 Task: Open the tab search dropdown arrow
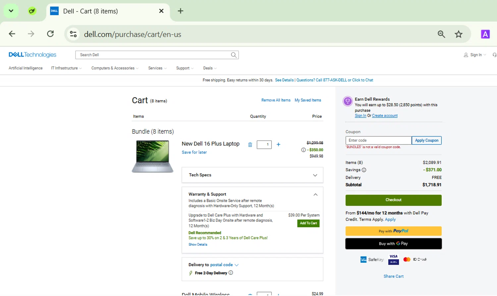[x=11, y=11]
